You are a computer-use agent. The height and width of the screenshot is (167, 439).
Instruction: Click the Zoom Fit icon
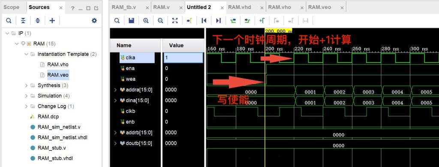175,21
